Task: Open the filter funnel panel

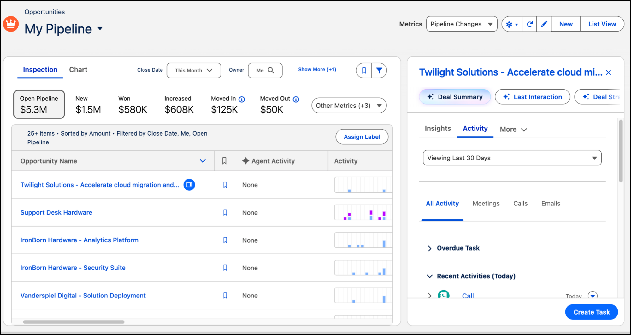Action: click(379, 70)
